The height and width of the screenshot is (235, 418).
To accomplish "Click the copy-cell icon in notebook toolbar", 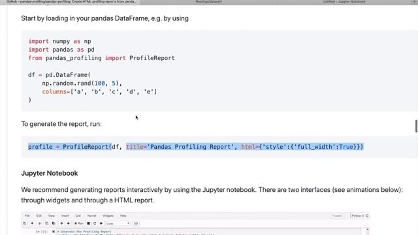I will tap(46, 223).
